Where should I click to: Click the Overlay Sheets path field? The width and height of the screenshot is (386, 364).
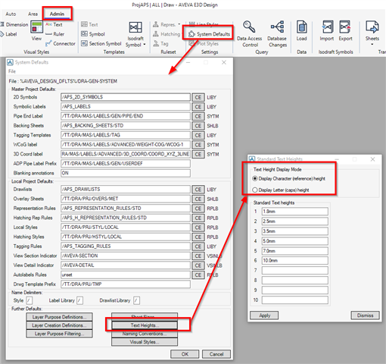126,199
